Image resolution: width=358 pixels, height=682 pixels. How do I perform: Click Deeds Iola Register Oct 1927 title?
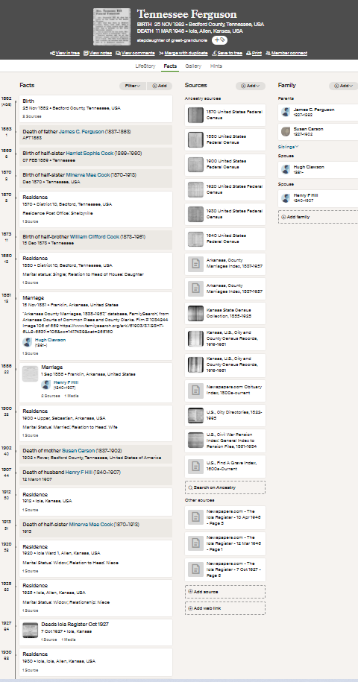pos(75,625)
